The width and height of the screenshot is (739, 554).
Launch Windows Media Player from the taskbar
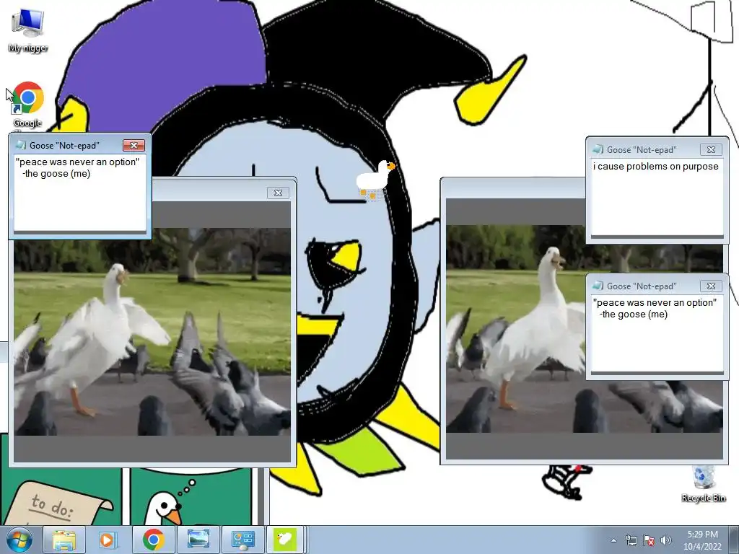[x=108, y=540]
